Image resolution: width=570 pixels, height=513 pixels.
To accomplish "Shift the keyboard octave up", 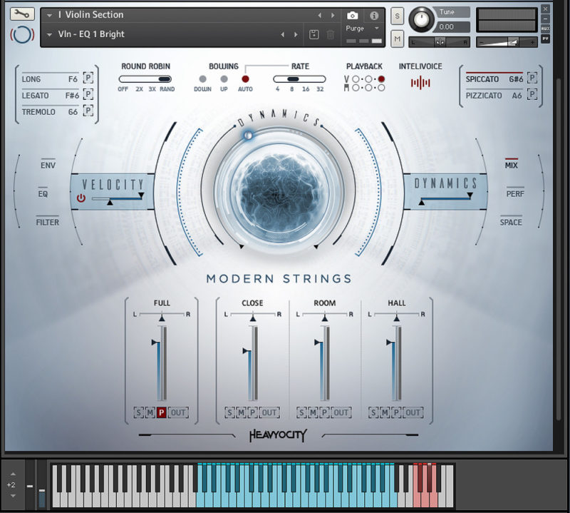I will click(x=13, y=474).
